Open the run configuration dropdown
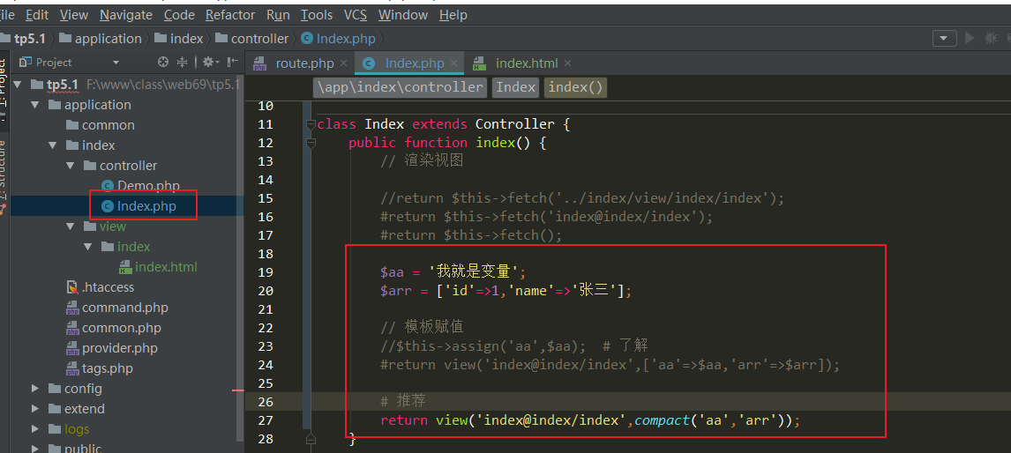The height and width of the screenshot is (453, 1011). tap(944, 39)
